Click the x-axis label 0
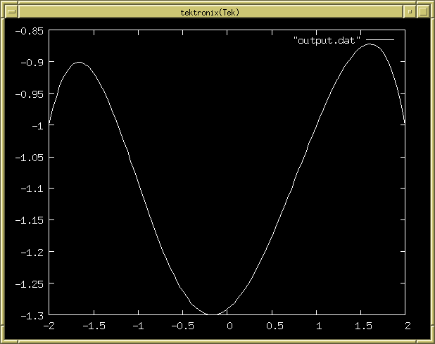 [x=229, y=326]
